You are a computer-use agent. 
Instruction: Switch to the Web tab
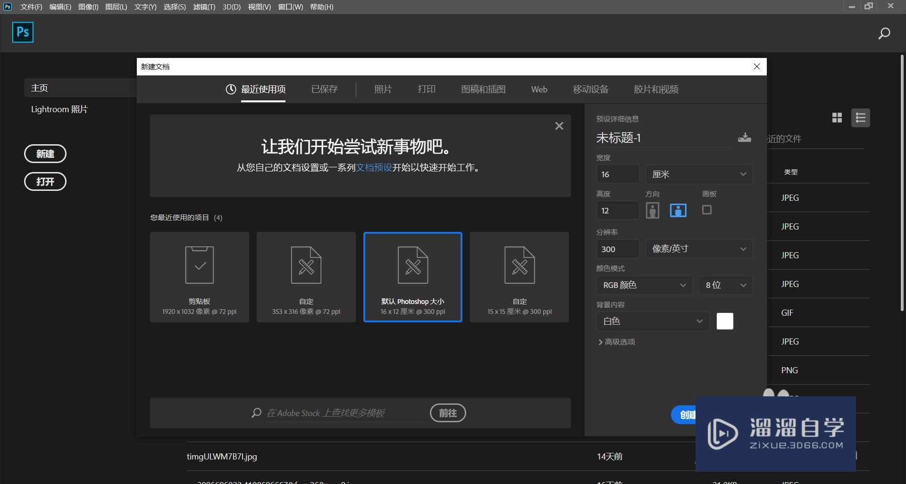pyautogui.click(x=539, y=90)
